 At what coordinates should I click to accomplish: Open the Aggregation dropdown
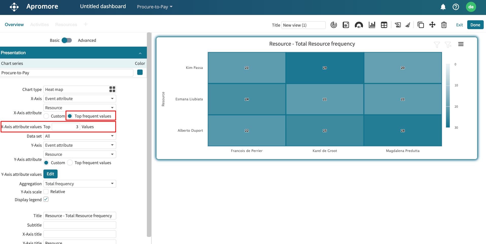point(80,184)
